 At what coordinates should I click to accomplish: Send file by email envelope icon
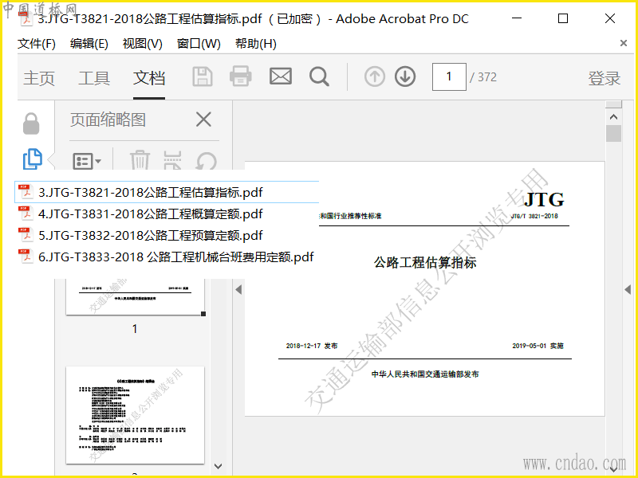coord(281,76)
